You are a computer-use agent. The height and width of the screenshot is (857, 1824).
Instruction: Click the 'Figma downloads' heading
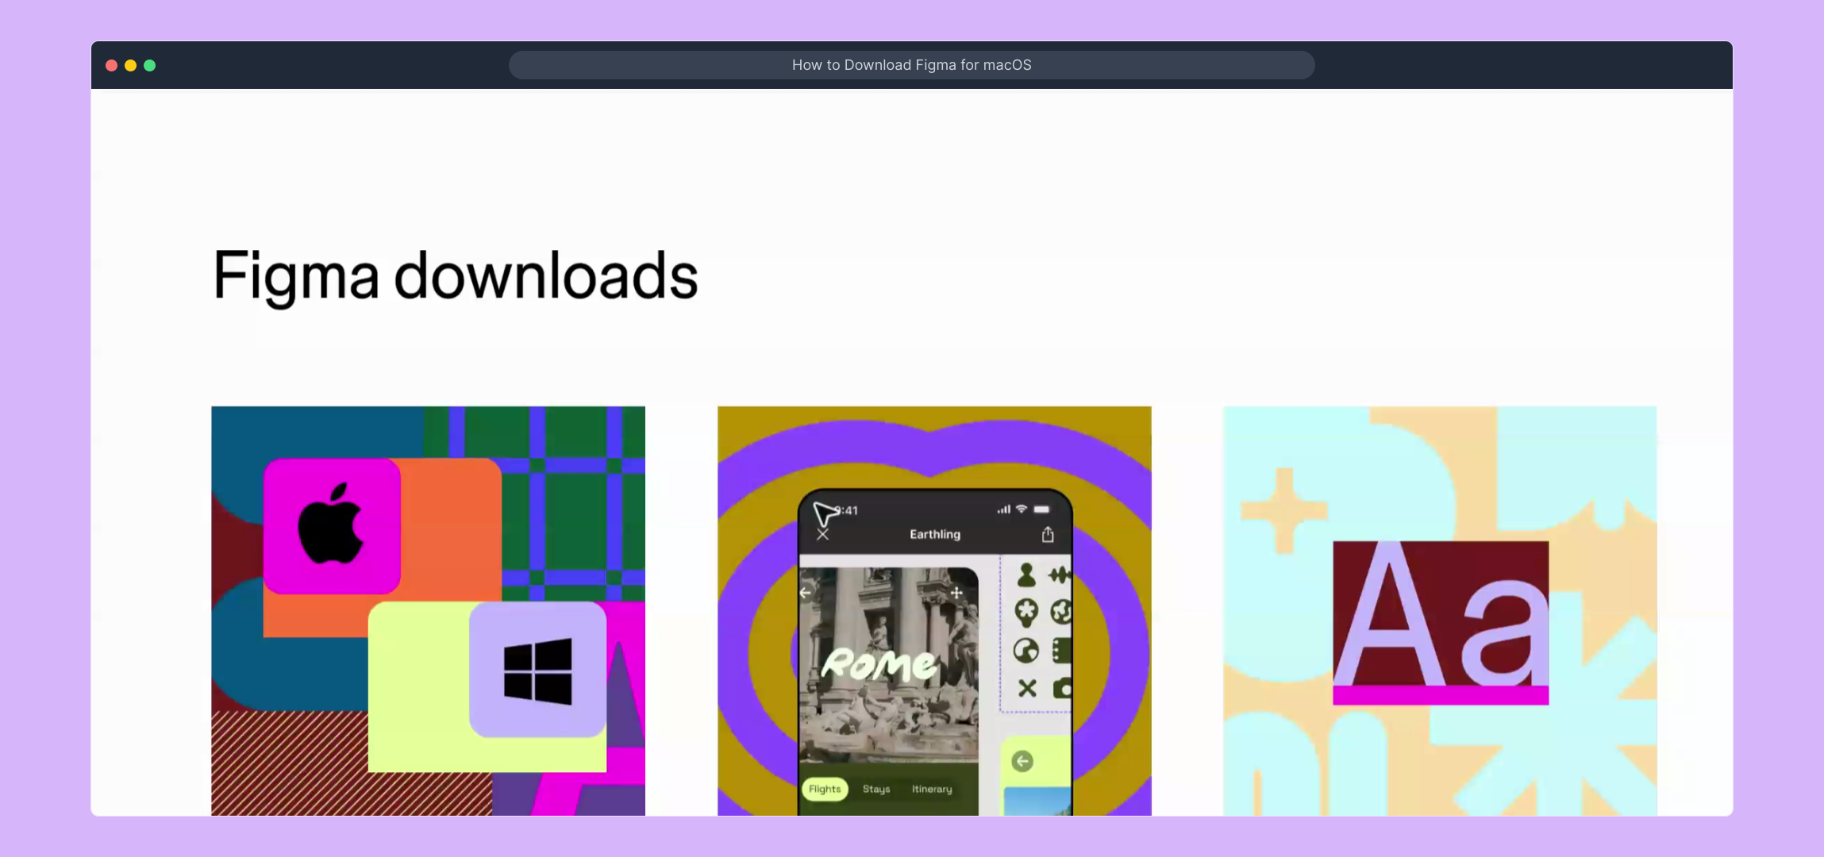(456, 275)
